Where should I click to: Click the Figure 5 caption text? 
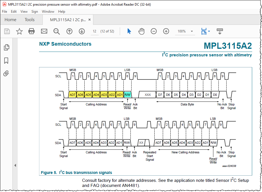click(x=76, y=172)
